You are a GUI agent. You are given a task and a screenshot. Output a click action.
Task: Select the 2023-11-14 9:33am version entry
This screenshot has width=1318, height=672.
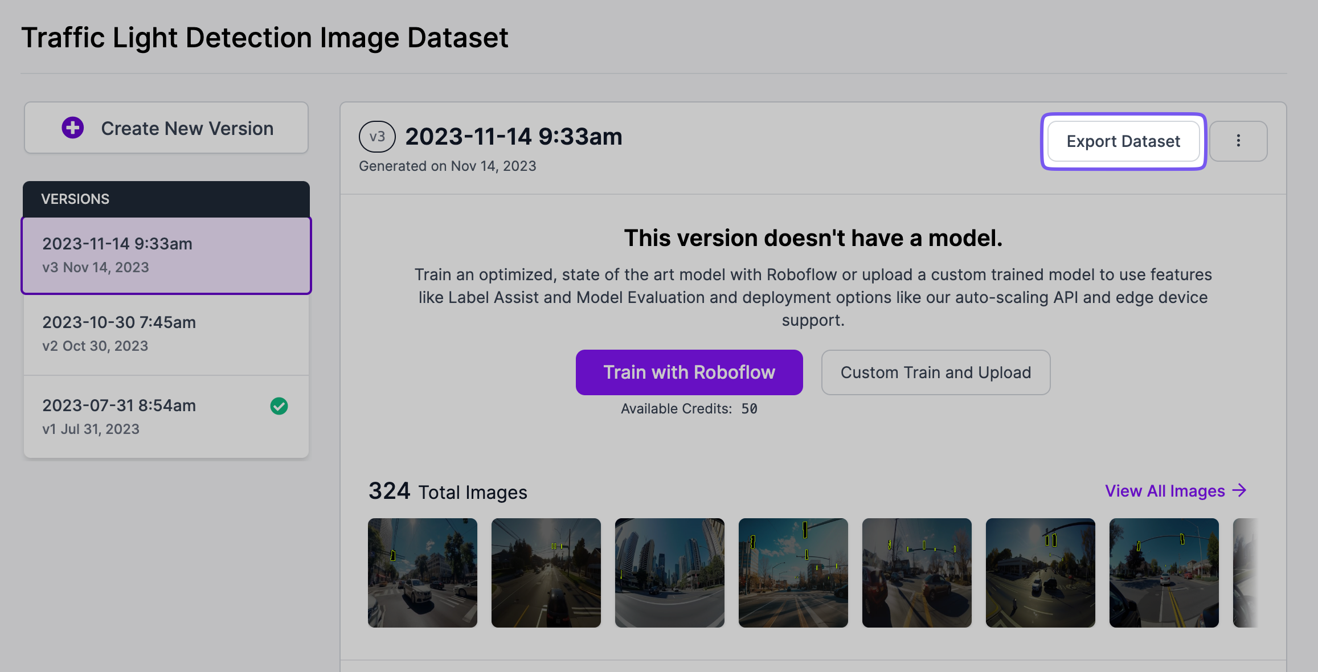coord(166,255)
